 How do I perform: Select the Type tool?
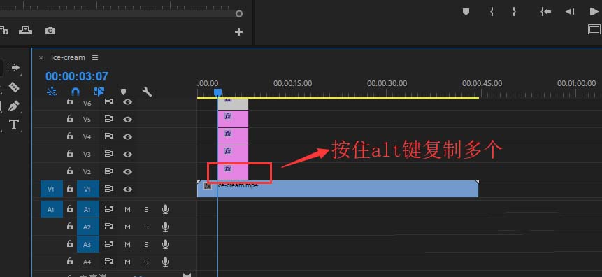[14, 125]
